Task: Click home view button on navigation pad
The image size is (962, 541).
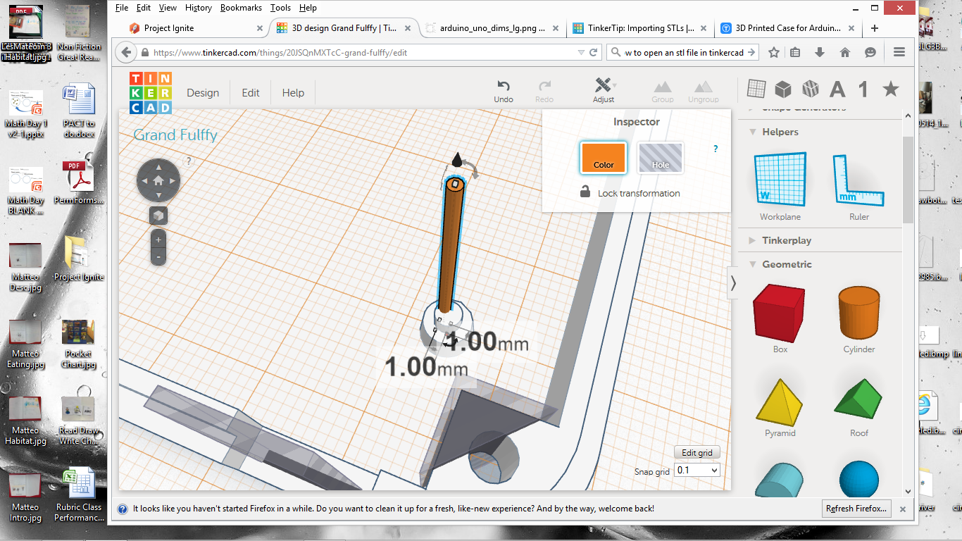Action: pyautogui.click(x=158, y=181)
